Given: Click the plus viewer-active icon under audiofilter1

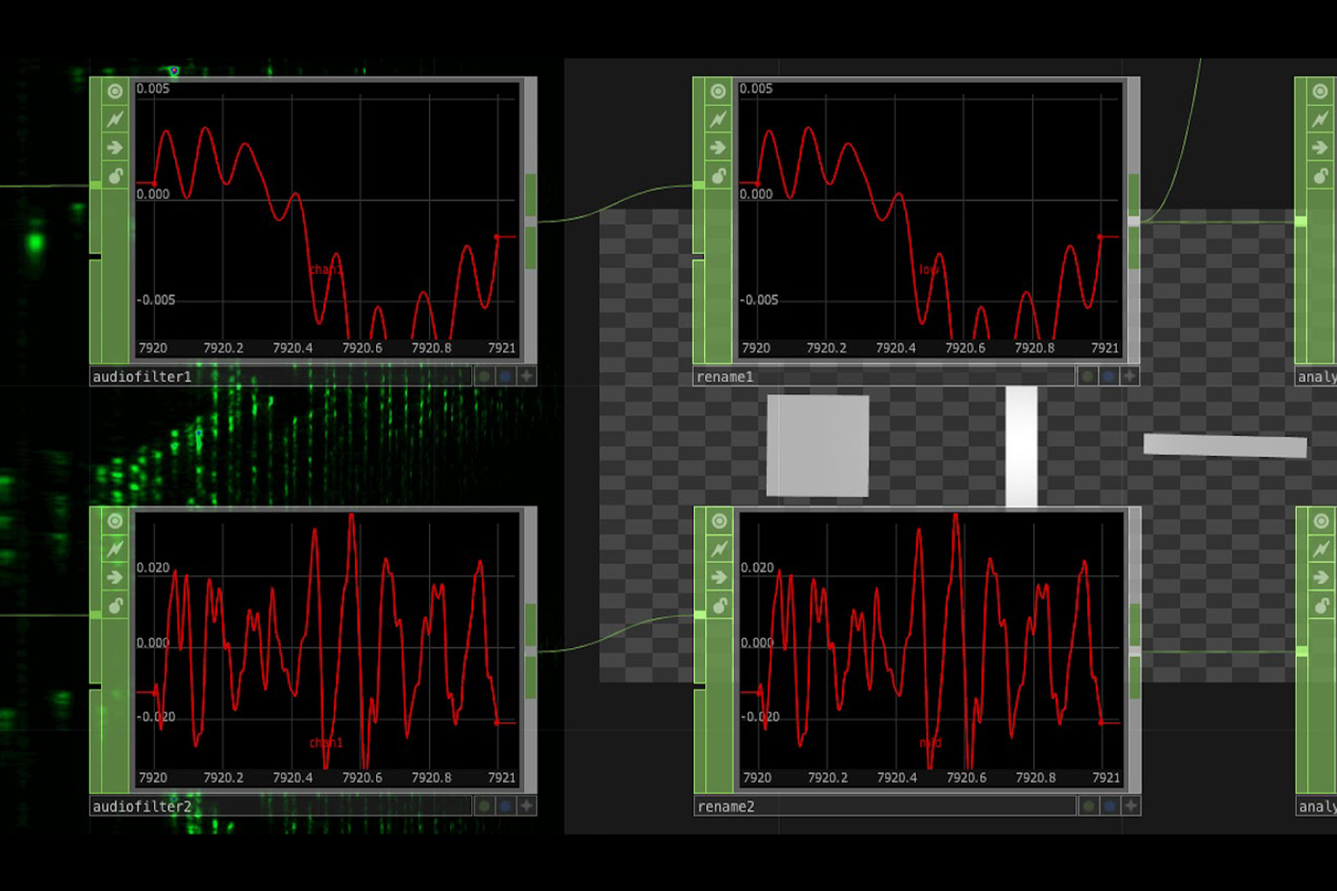Looking at the screenshot, I should [527, 376].
